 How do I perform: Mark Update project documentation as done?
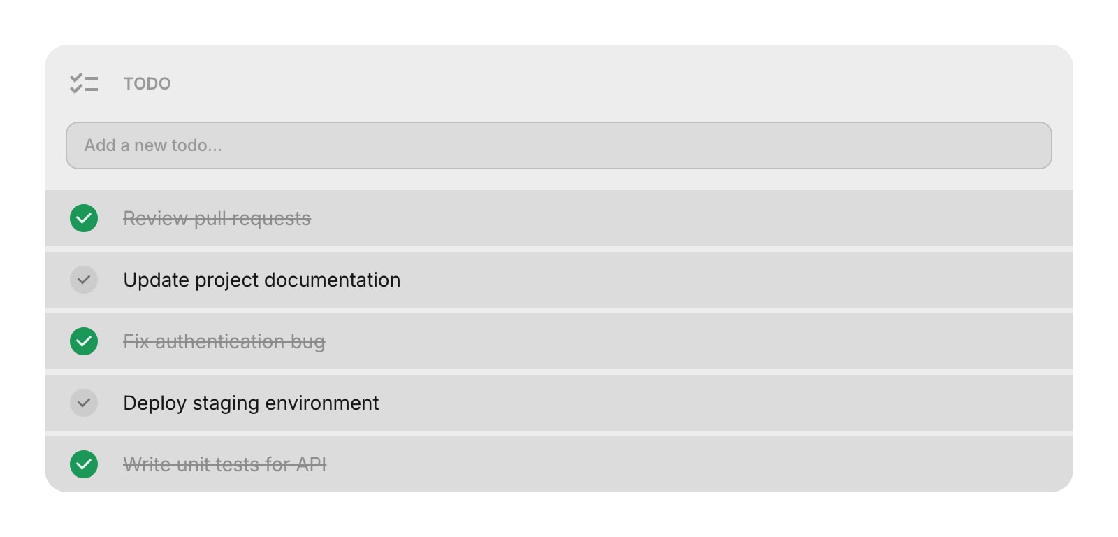pos(84,280)
